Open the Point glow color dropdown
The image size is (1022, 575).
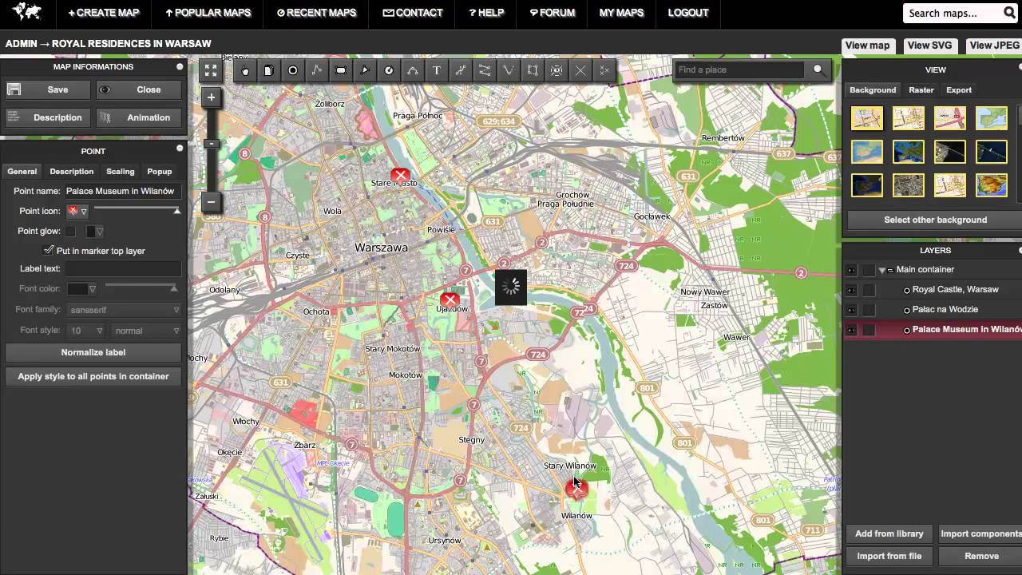(x=99, y=232)
